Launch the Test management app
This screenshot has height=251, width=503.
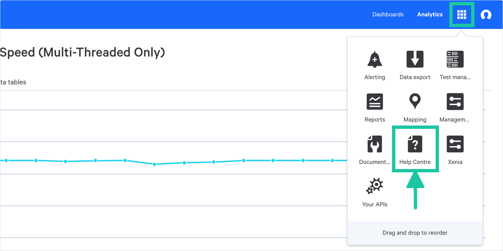(455, 60)
